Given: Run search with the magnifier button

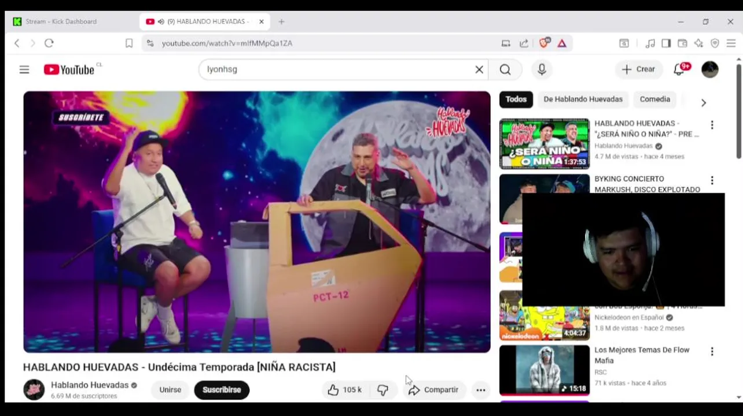Looking at the screenshot, I should coord(505,69).
